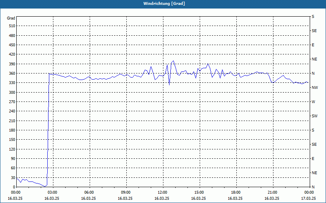Select the 360 y-axis value
The height and width of the screenshot is (203, 326).
[12, 73]
